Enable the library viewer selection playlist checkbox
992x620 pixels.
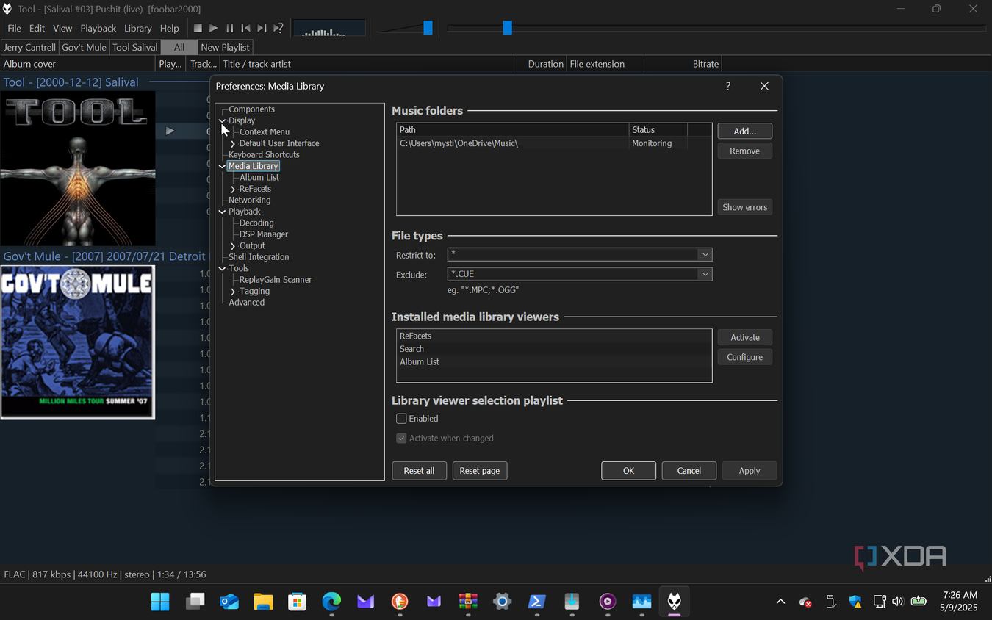401,419
